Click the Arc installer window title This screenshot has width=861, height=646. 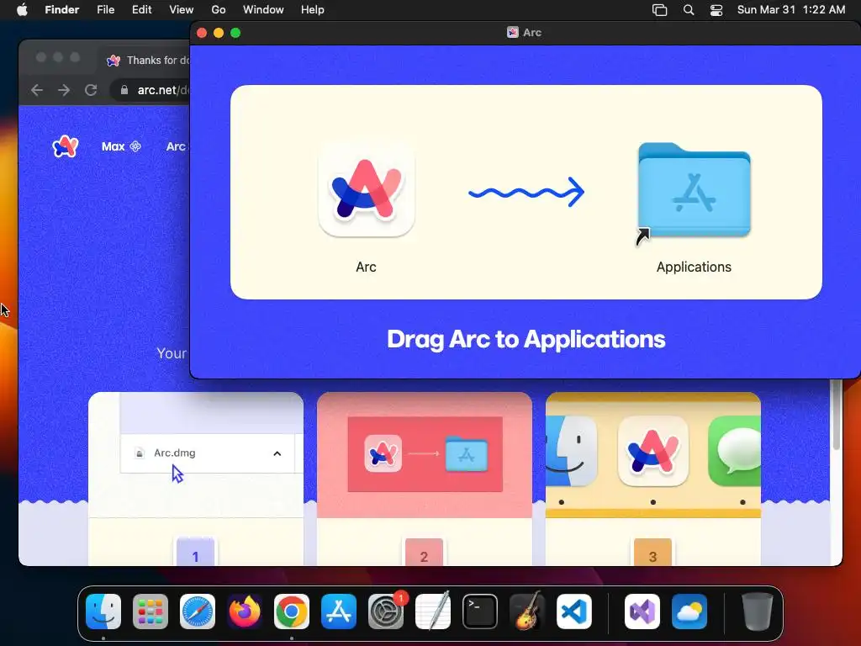click(x=525, y=33)
